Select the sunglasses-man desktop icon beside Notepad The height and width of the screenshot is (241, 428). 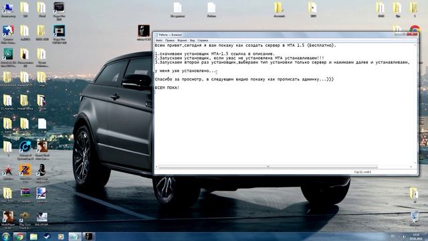click(x=144, y=33)
